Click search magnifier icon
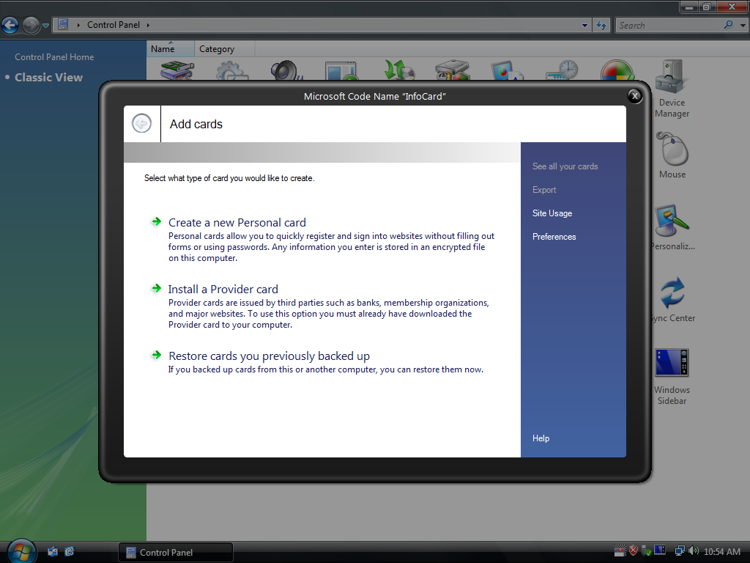The width and height of the screenshot is (750, 563). click(729, 25)
